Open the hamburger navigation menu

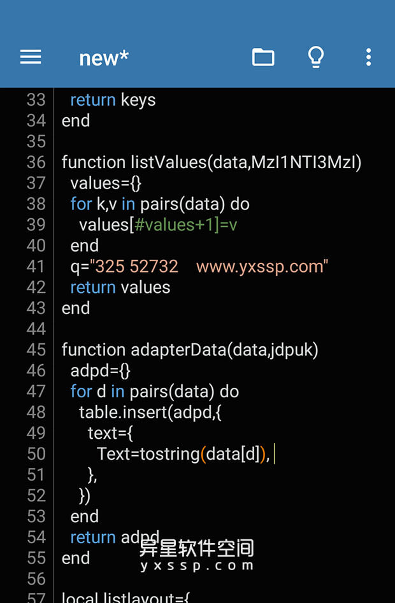(x=31, y=57)
